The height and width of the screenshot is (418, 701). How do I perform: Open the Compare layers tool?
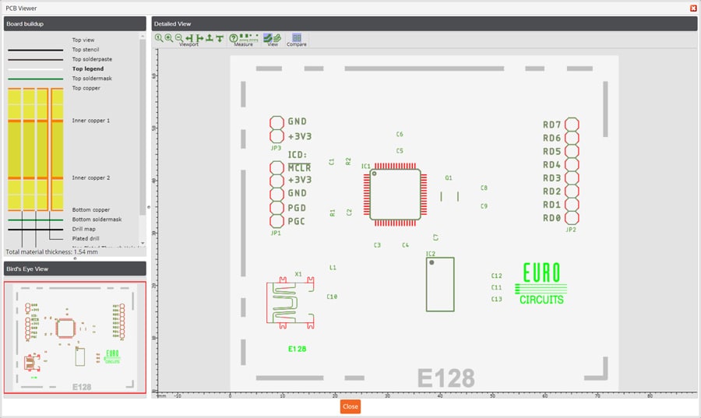[297, 37]
